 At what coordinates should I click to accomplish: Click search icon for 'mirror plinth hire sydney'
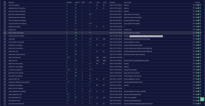click(x=195, y=42)
